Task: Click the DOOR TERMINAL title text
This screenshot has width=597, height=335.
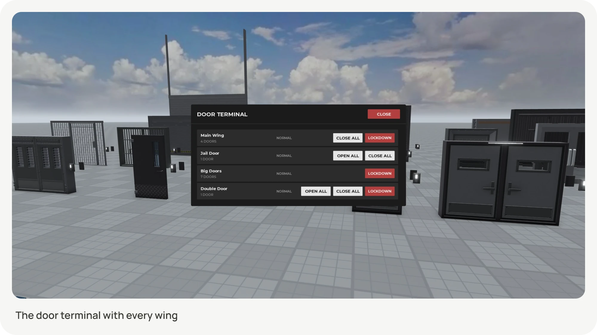Action: (x=222, y=114)
